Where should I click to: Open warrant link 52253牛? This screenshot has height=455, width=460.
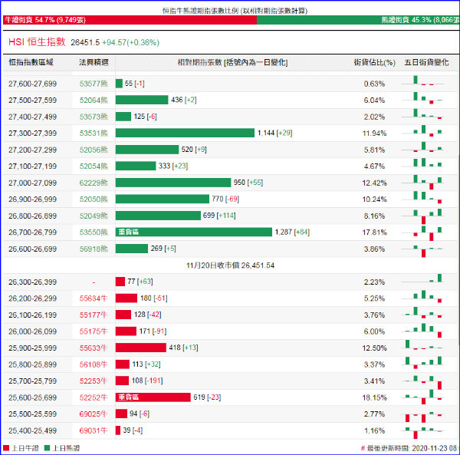[x=94, y=381]
